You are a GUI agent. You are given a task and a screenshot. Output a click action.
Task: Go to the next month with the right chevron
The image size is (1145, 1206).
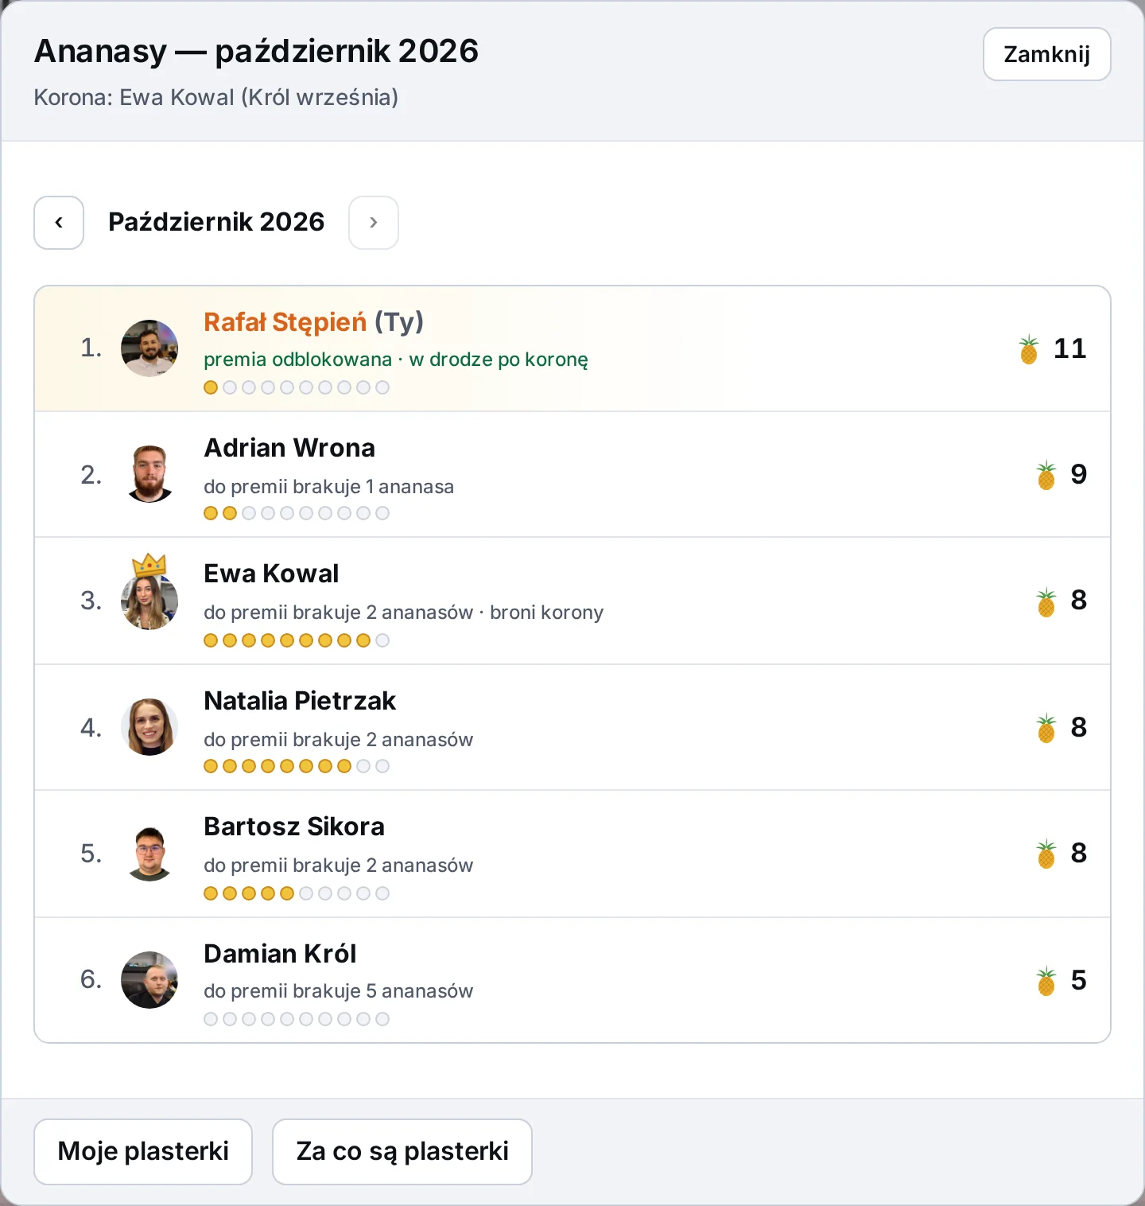click(x=374, y=223)
